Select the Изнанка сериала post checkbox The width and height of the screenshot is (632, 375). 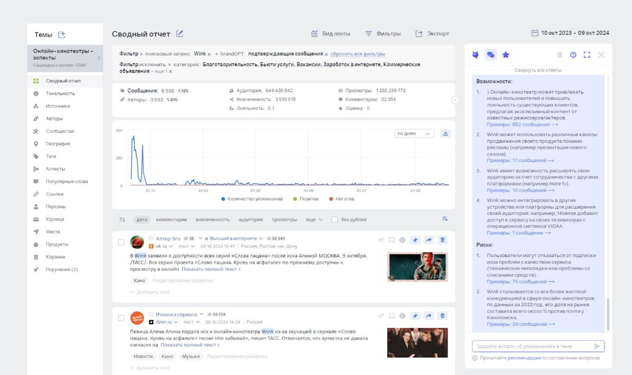click(x=121, y=318)
